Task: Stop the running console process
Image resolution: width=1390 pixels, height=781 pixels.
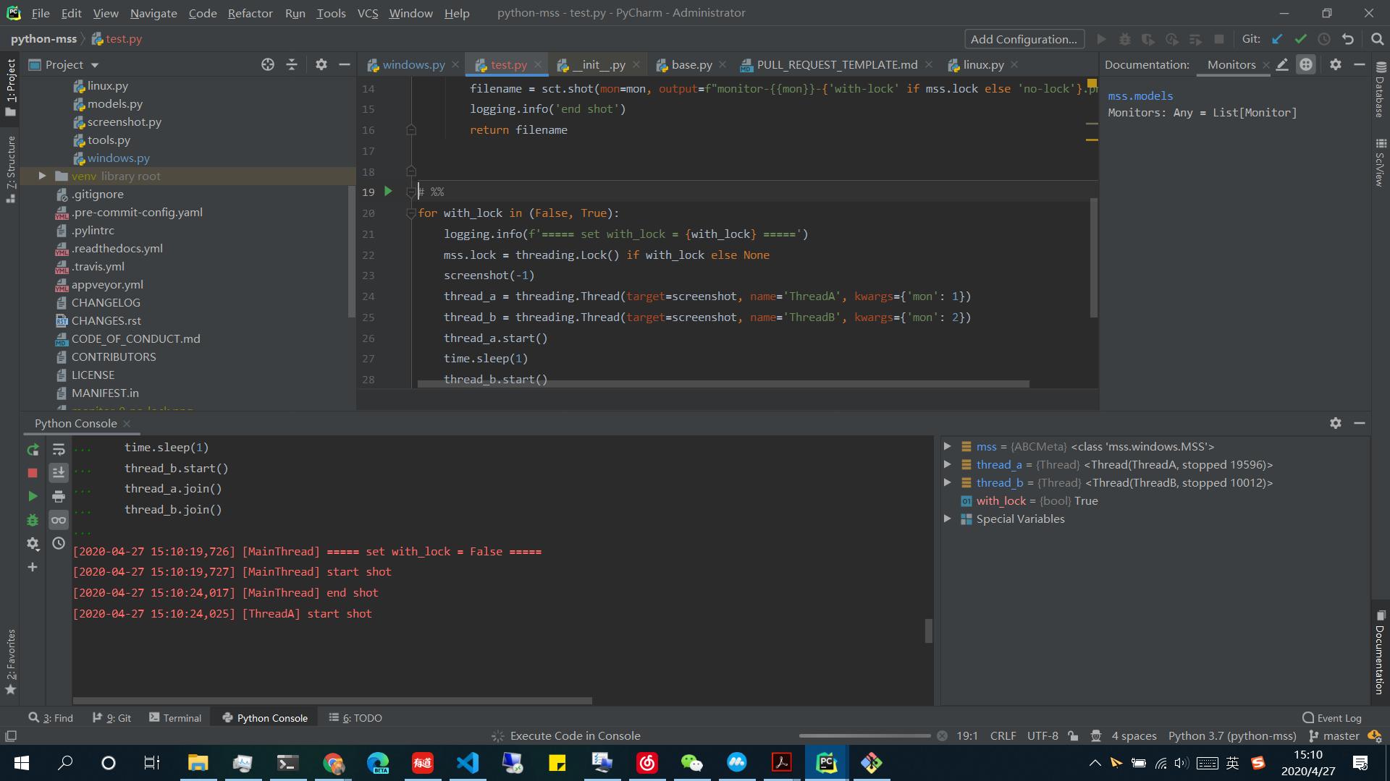Action: (33, 473)
